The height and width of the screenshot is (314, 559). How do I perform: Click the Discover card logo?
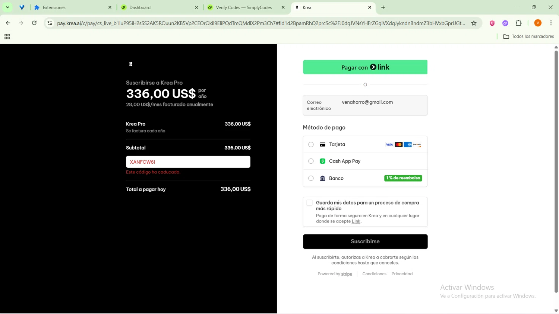tap(417, 144)
